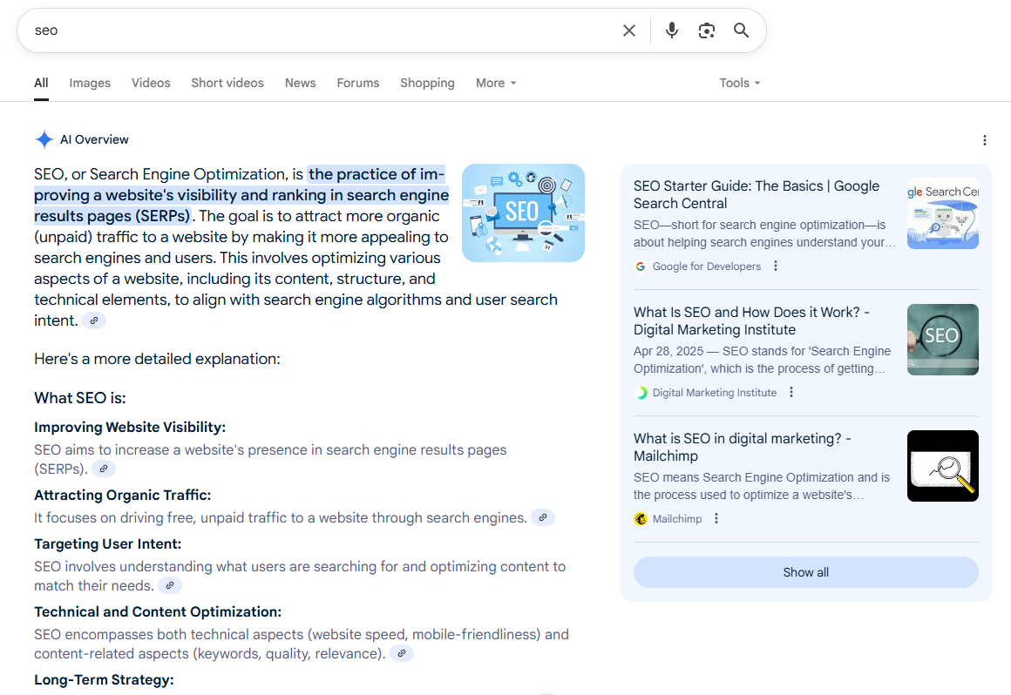Switch to the Shopping tab
1011x695 pixels.
click(427, 83)
